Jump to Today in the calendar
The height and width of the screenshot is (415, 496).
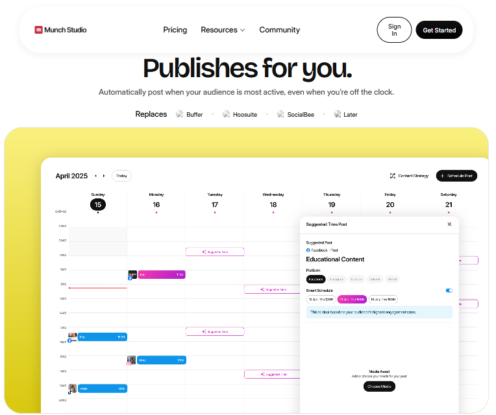(121, 176)
